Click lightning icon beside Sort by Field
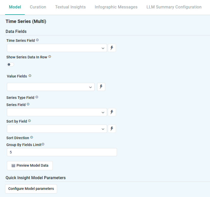Screen dimensions: 210x197 [112, 129]
